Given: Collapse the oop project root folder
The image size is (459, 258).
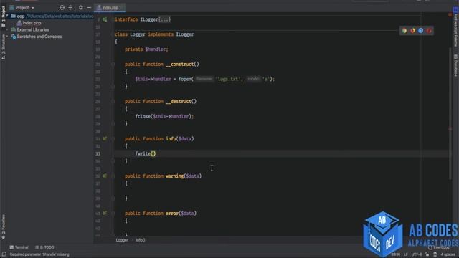Looking at the screenshot, I should tap(7, 16).
